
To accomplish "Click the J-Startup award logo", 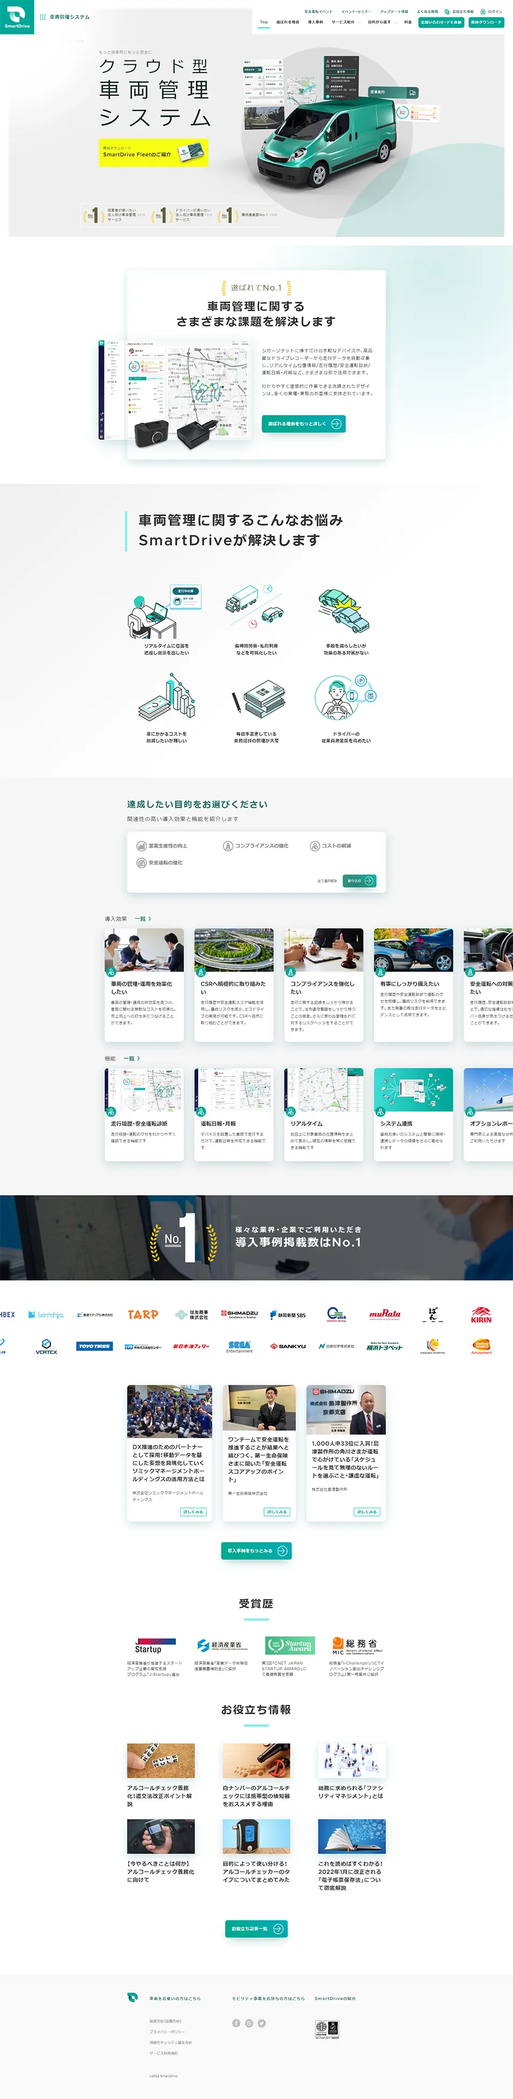I will coord(155,1647).
